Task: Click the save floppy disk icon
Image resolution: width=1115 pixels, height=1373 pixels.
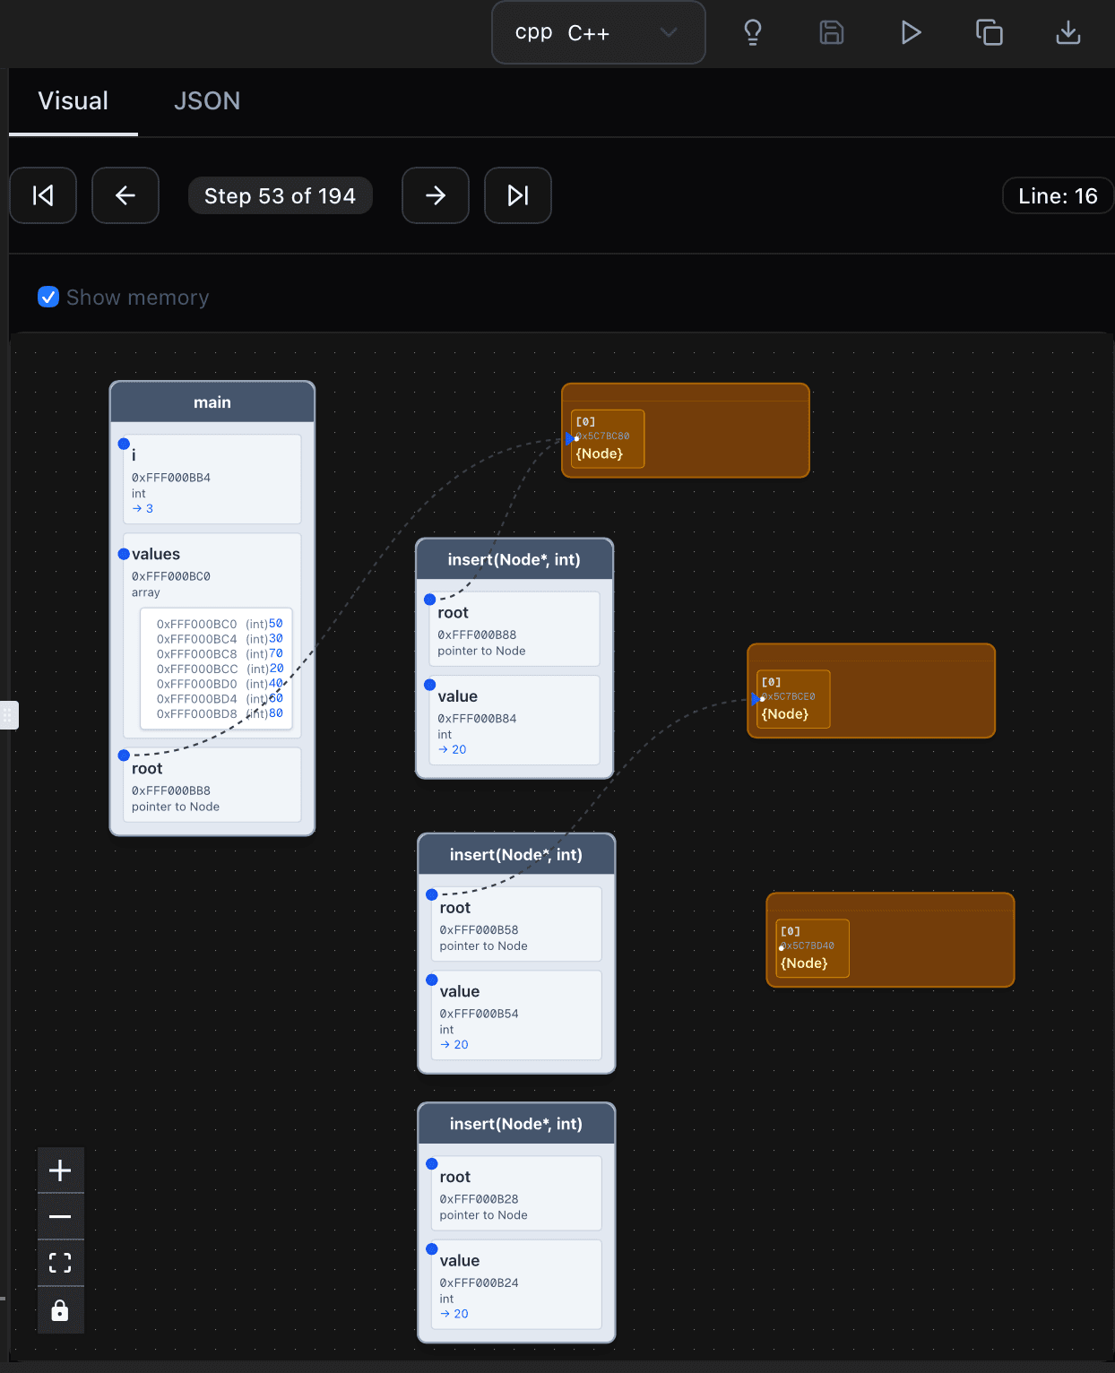Action: click(832, 33)
